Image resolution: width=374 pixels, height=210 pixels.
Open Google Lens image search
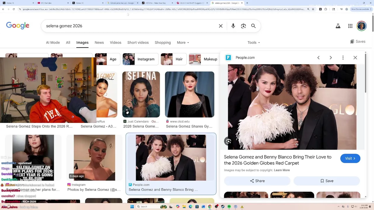tap(243, 26)
